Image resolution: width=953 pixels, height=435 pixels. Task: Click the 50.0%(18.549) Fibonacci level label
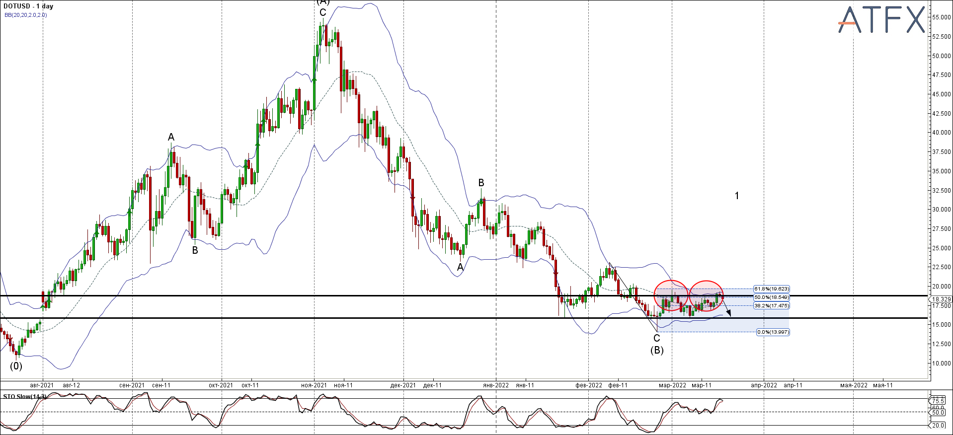pyautogui.click(x=771, y=297)
